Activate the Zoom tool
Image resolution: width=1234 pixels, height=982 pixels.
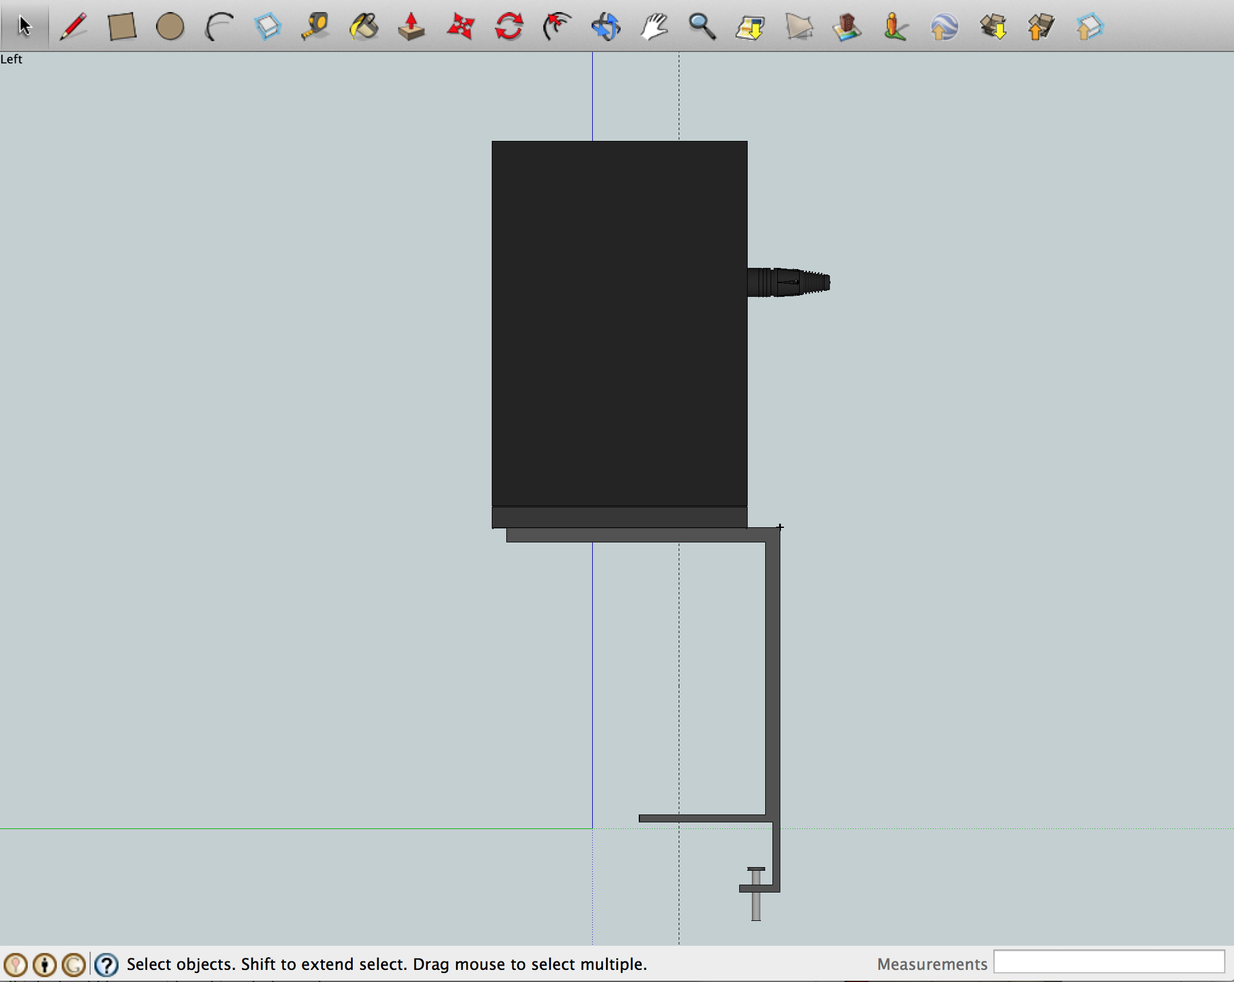click(x=702, y=27)
